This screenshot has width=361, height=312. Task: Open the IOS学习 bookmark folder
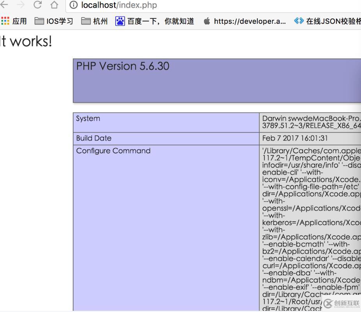(x=54, y=21)
